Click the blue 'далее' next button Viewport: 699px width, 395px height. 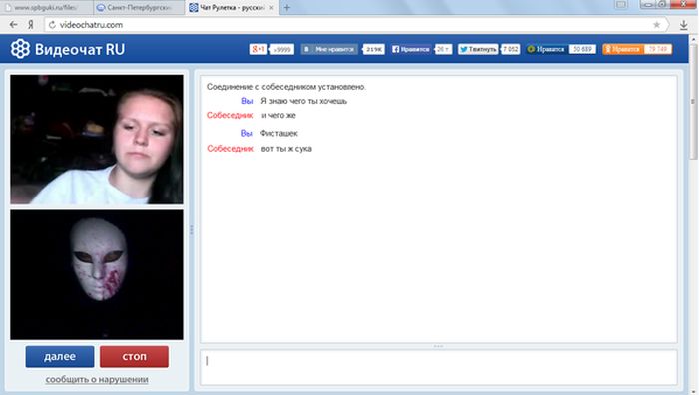(60, 357)
